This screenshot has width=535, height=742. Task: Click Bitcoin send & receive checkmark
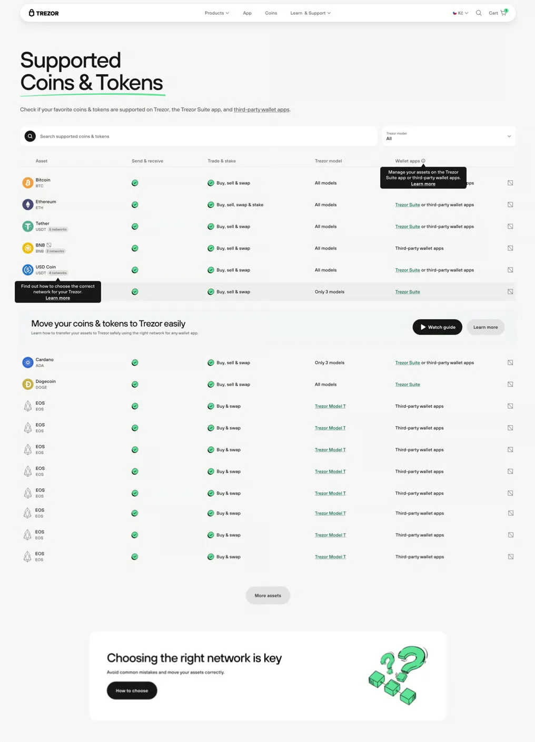click(135, 183)
